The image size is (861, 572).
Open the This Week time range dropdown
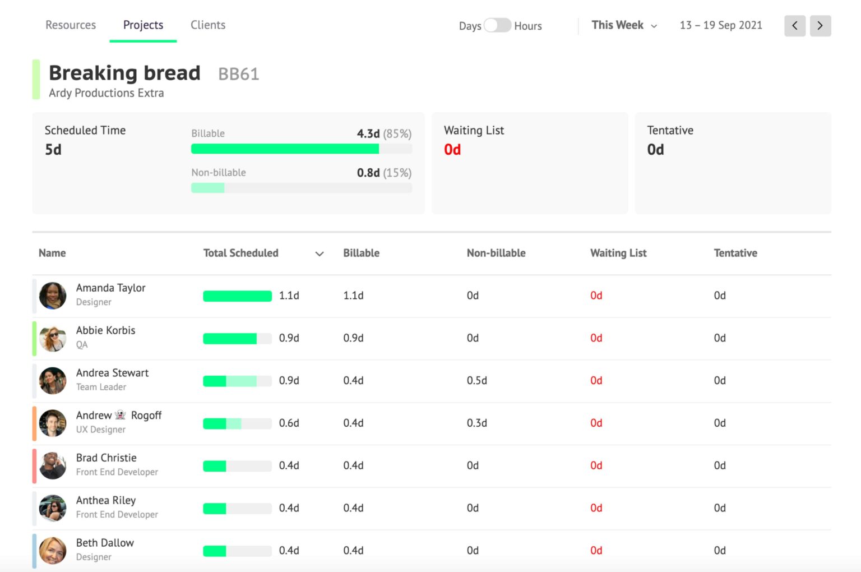(x=623, y=25)
